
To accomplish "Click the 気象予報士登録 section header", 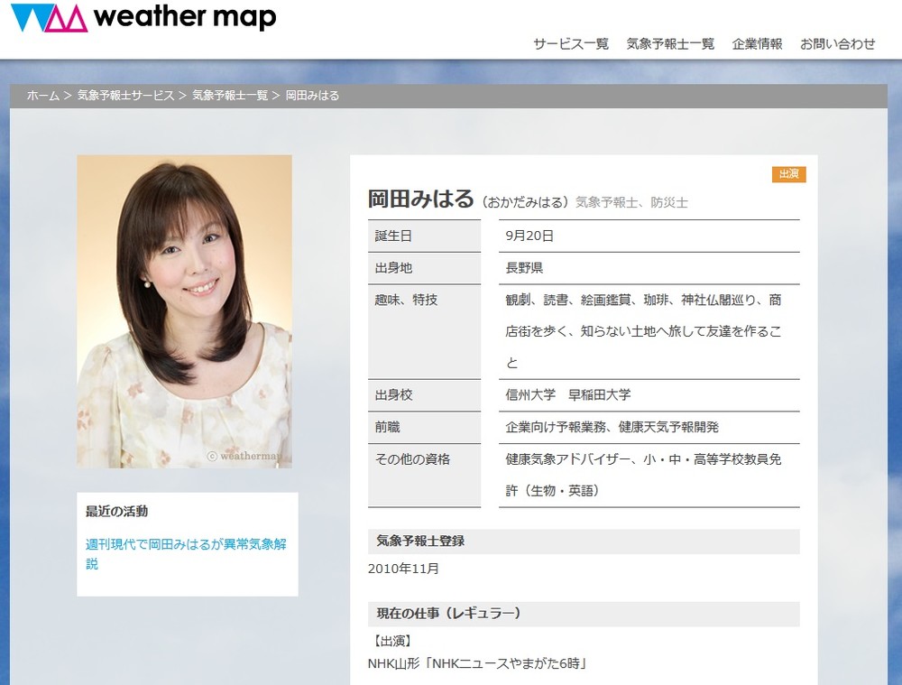I will point(420,542).
